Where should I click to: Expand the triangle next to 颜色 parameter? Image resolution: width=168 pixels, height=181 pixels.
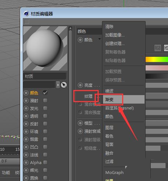(99, 39)
